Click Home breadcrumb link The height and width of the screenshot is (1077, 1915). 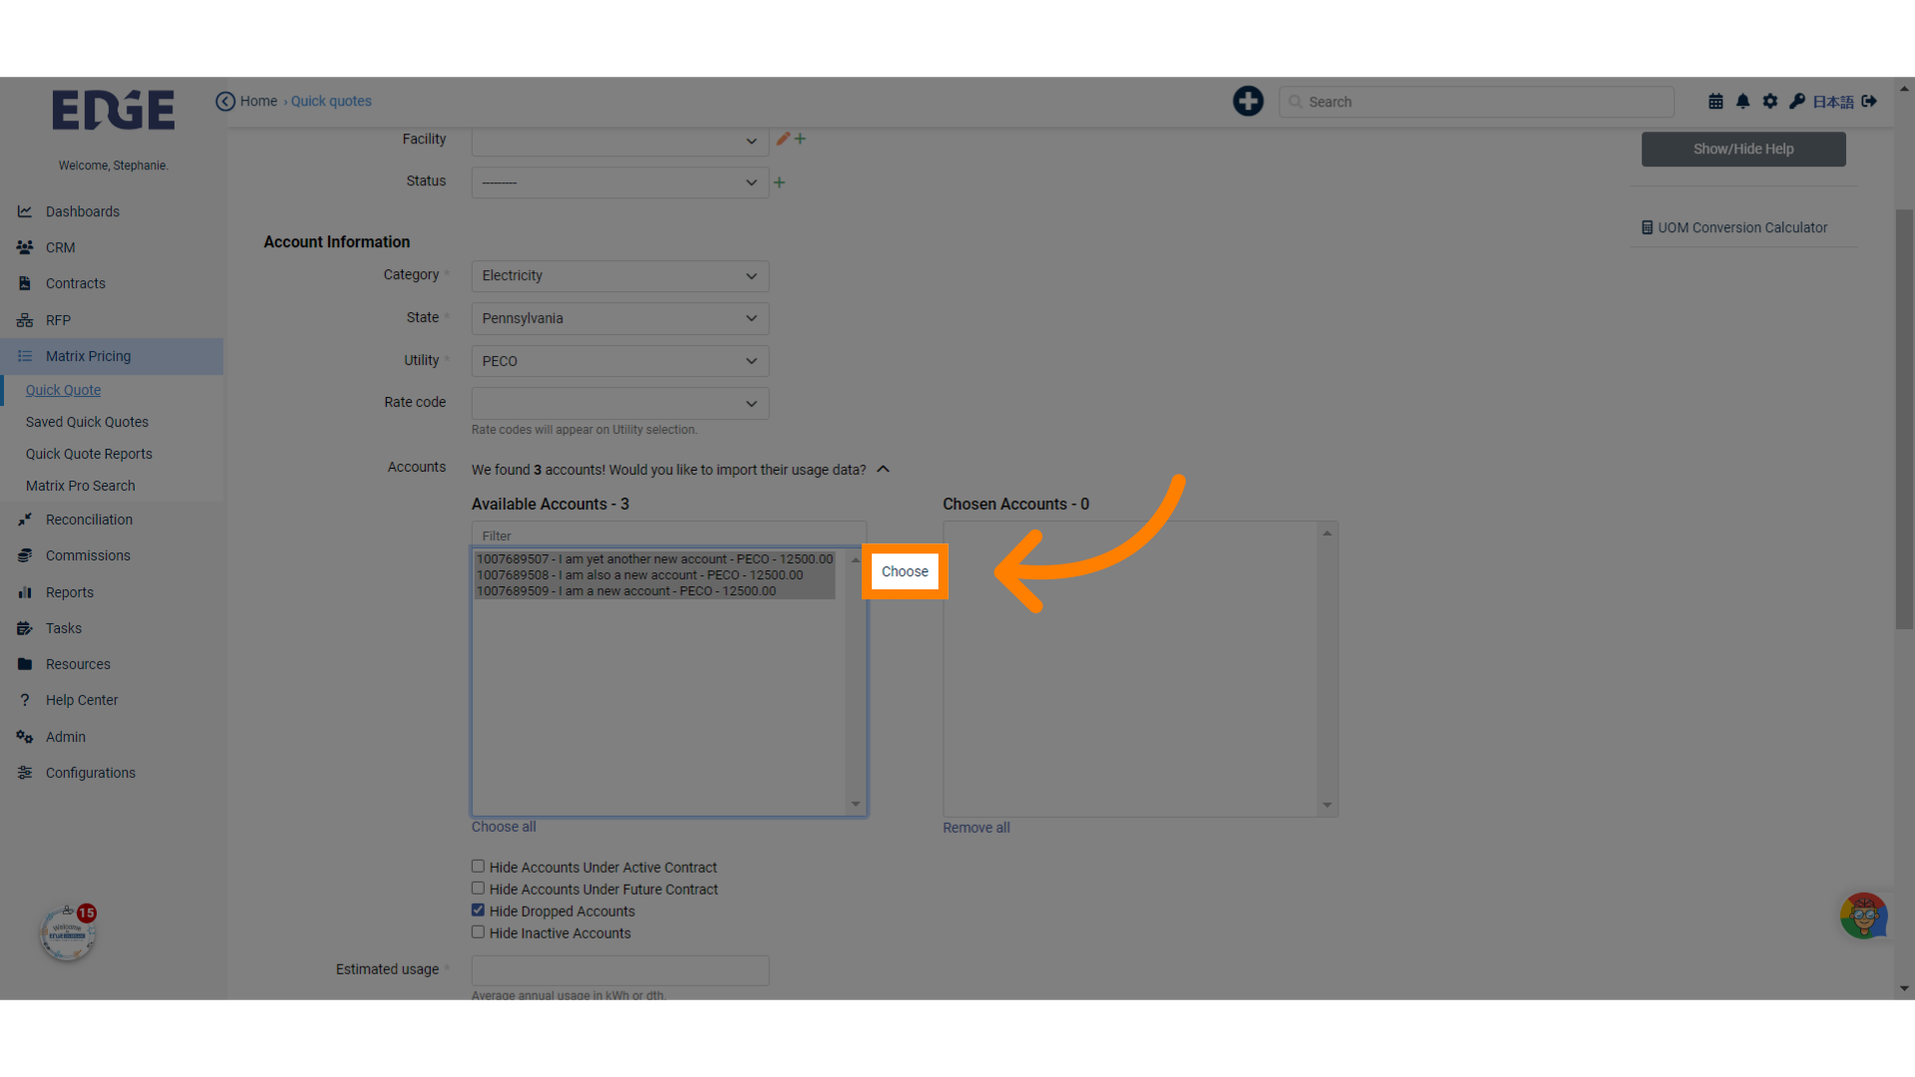[258, 101]
